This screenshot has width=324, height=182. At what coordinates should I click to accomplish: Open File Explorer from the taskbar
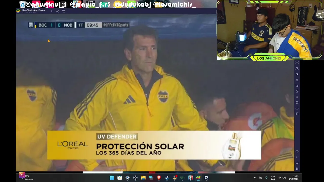coord(143,178)
